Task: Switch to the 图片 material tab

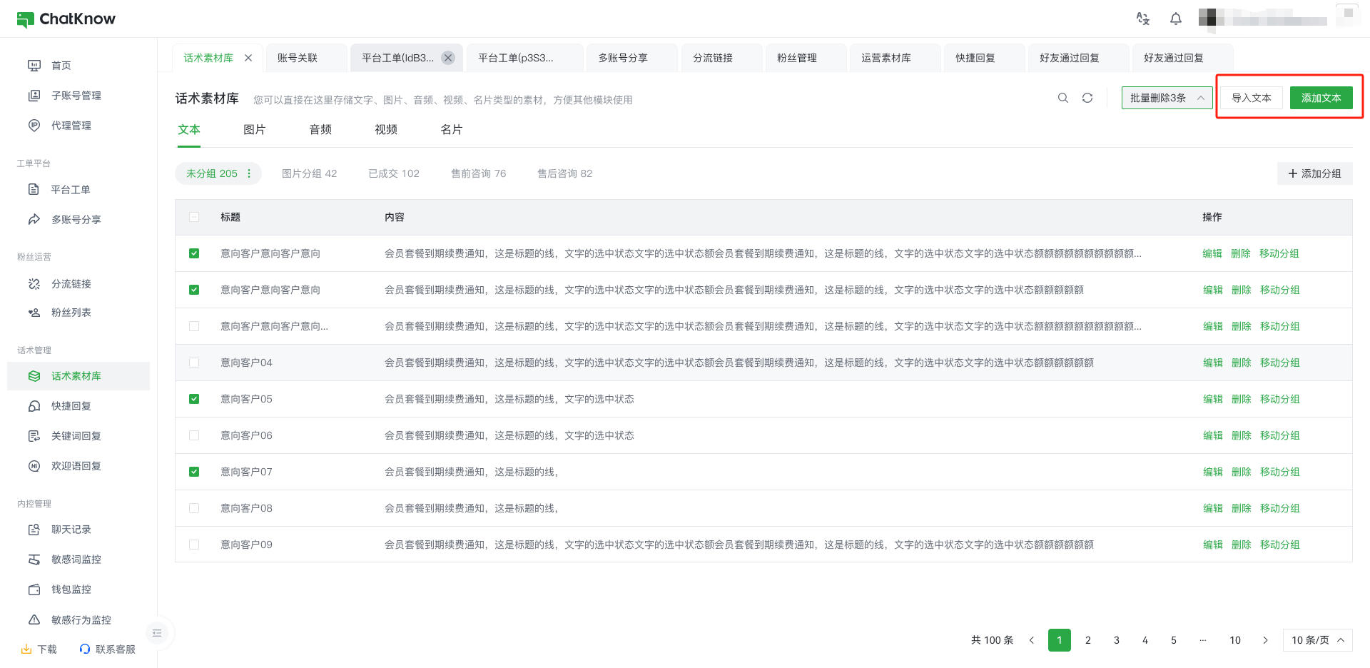Action: (x=254, y=130)
